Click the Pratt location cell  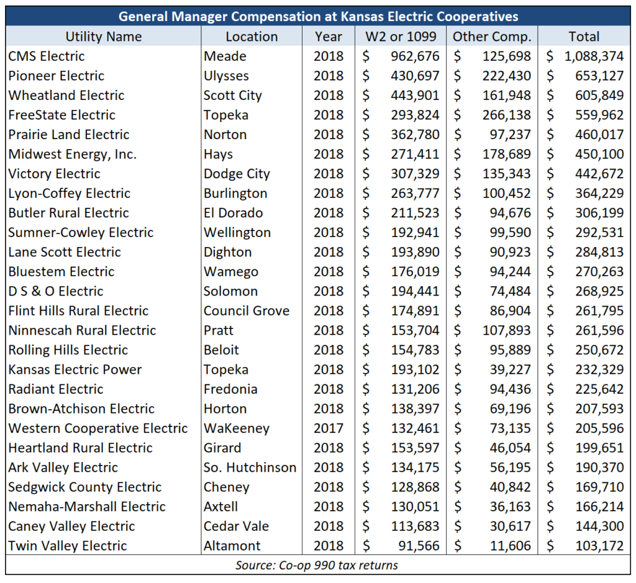(x=218, y=330)
